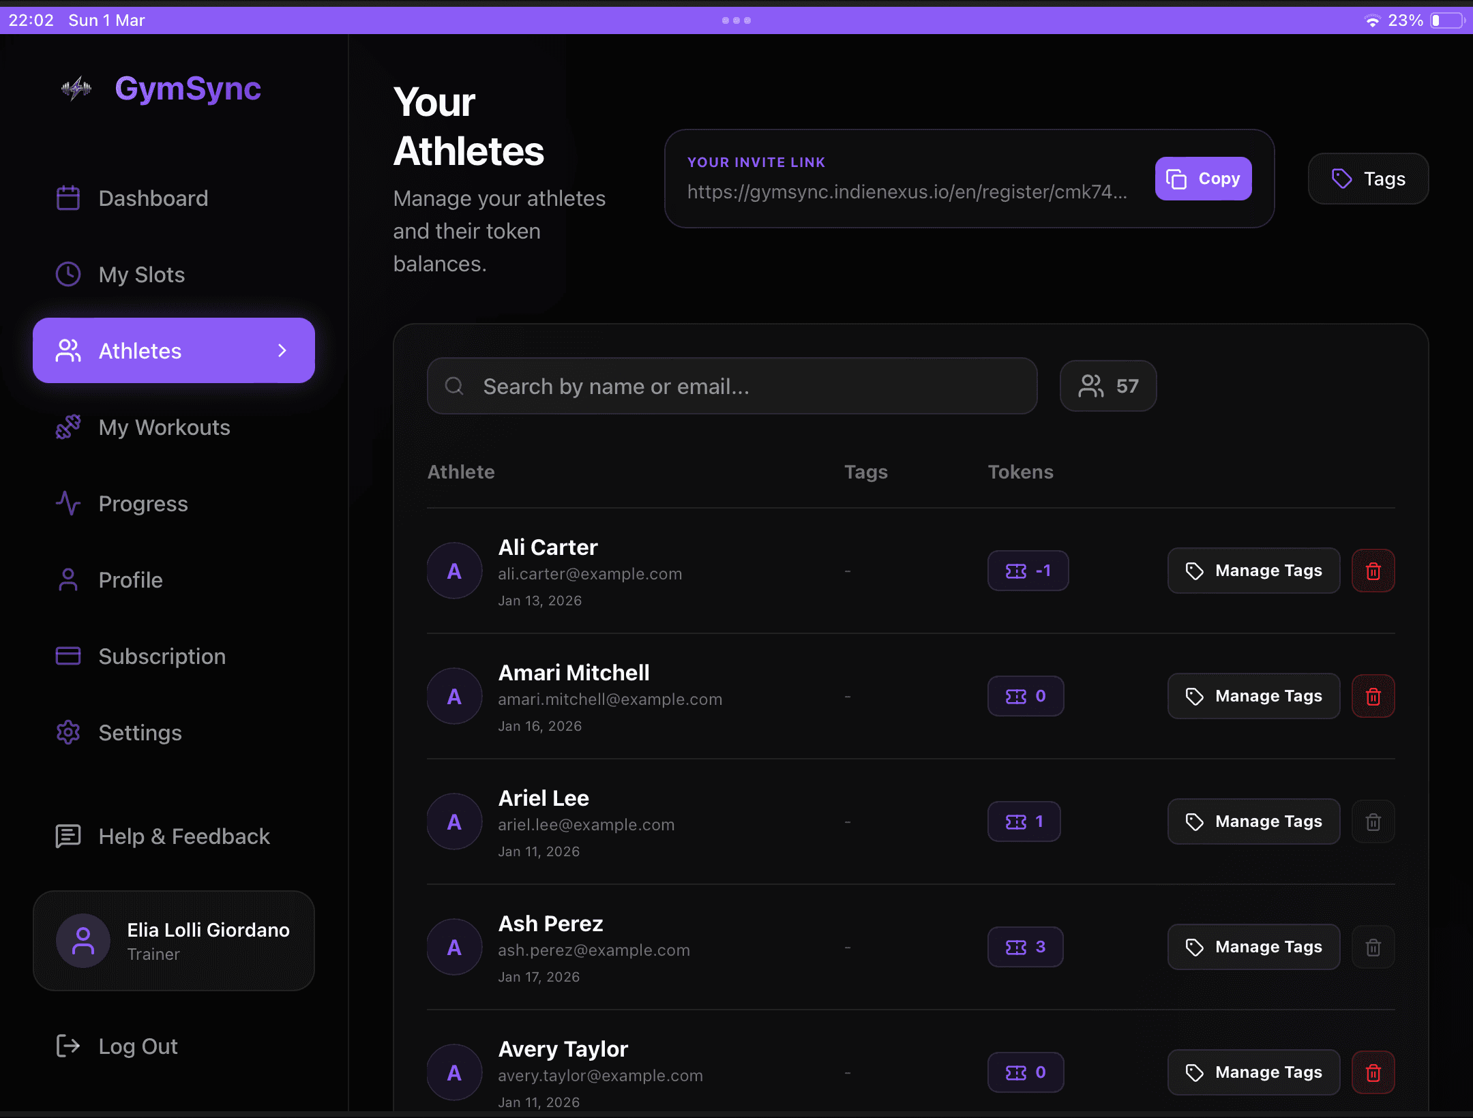Click the three dots at top center
The image size is (1473, 1118).
(x=736, y=20)
